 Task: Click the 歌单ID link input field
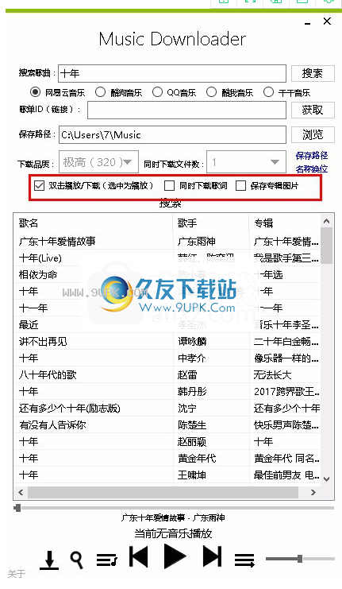pyautogui.click(x=186, y=110)
